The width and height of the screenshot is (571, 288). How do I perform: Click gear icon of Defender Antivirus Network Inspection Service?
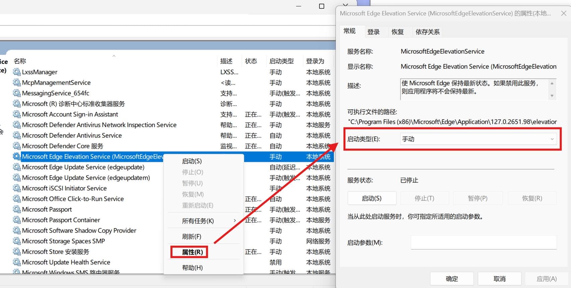[17, 125]
